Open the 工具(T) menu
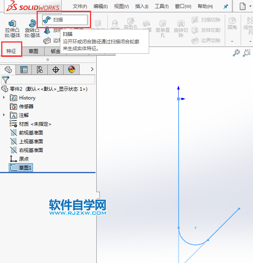The width and height of the screenshot is (253, 263). point(162,6)
